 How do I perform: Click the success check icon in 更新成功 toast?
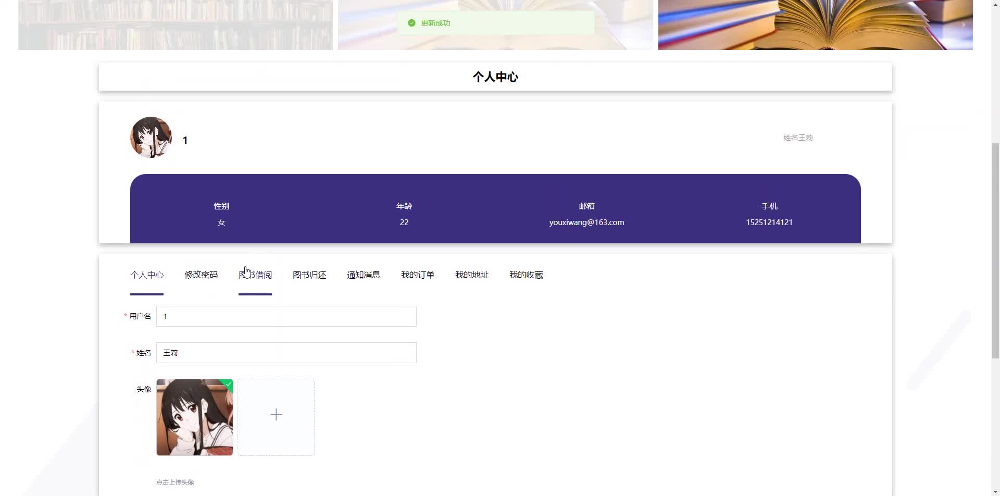[x=411, y=23]
